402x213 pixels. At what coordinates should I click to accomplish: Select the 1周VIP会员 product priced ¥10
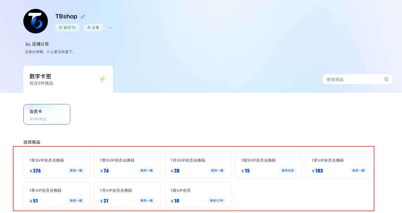(198, 195)
